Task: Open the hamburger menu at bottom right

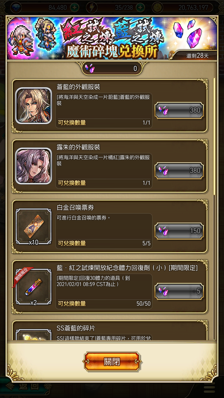Action: tap(209, 388)
